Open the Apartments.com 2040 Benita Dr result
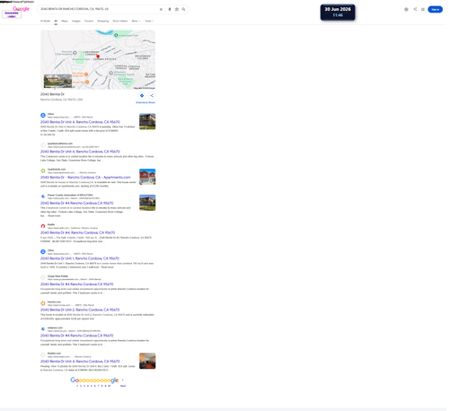449x411 pixels. click(85, 178)
